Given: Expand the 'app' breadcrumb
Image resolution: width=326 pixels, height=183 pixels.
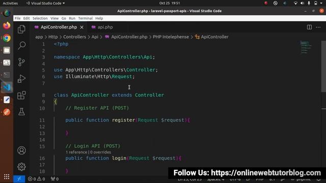Looking at the screenshot, I should point(39,37).
